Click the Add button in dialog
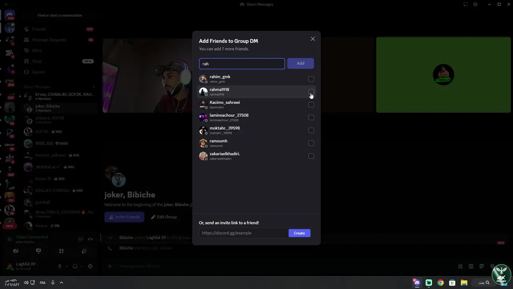 (x=301, y=63)
